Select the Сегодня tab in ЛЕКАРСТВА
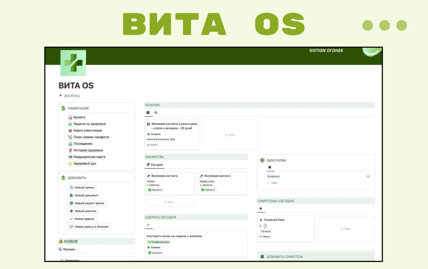The height and width of the screenshot is (269, 428). point(154,165)
